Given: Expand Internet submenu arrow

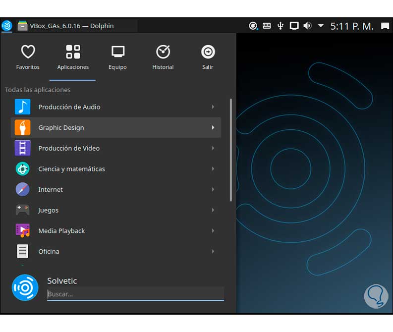Looking at the screenshot, I should (213, 189).
